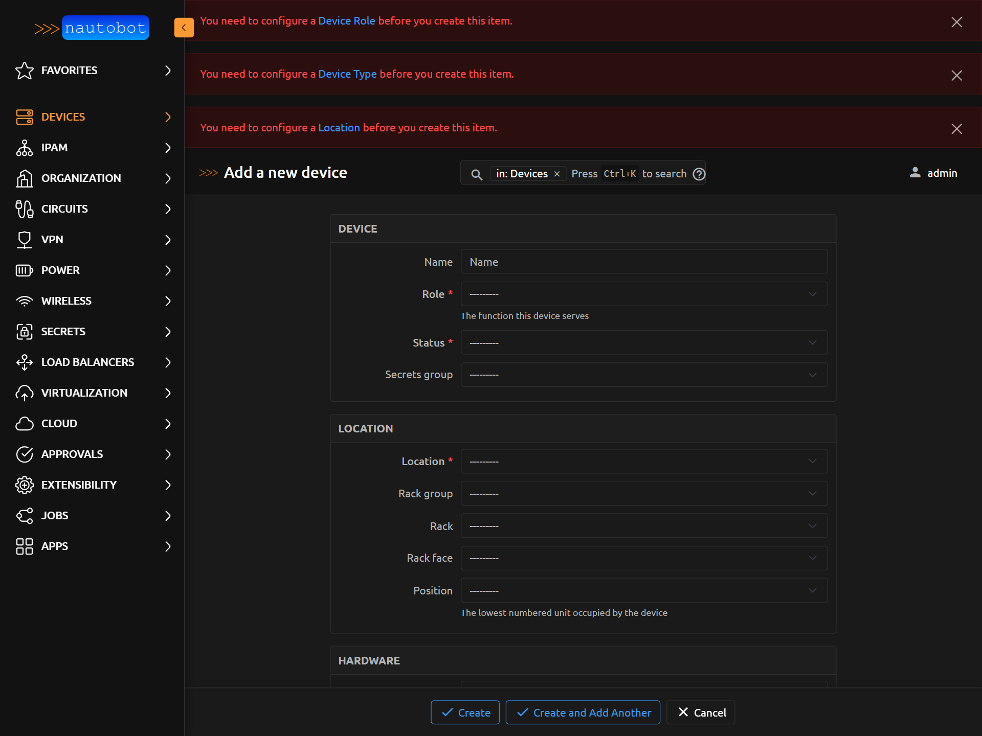
Task: Open the ORGANIZATION menu item
Action: pos(81,178)
